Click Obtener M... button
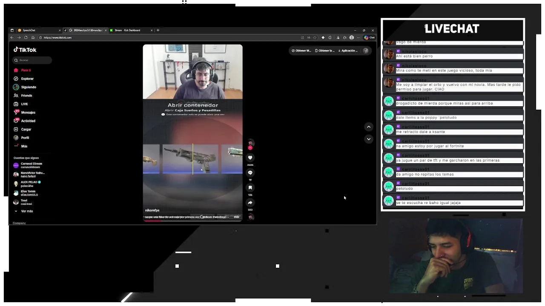The image size is (545, 306). (301, 51)
